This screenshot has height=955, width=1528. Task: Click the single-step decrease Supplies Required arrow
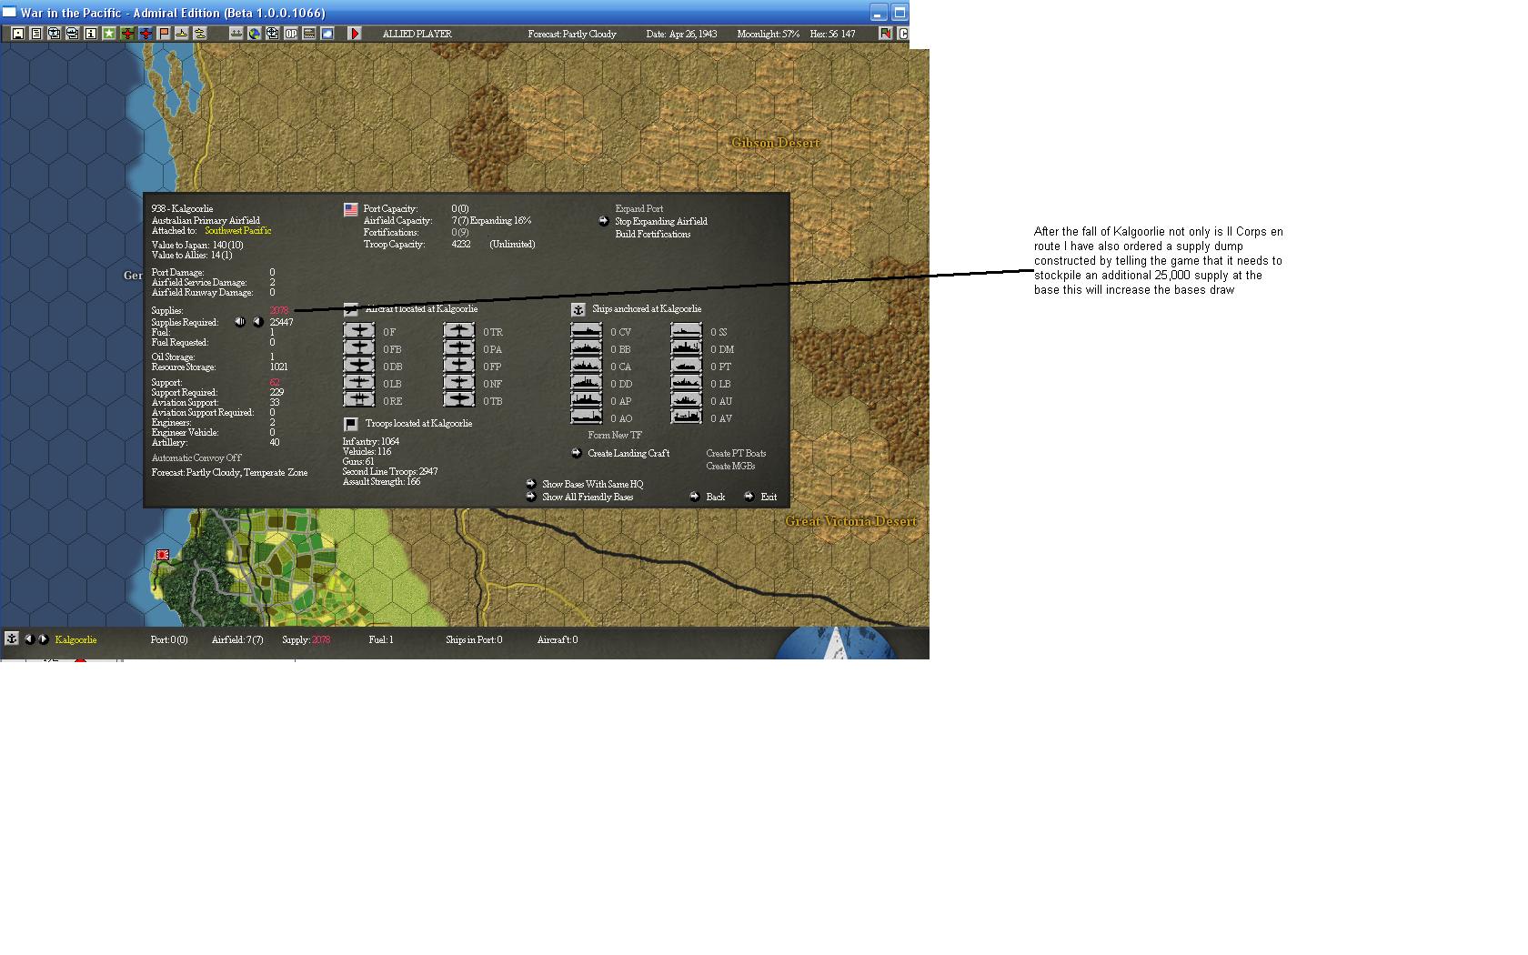(x=257, y=322)
